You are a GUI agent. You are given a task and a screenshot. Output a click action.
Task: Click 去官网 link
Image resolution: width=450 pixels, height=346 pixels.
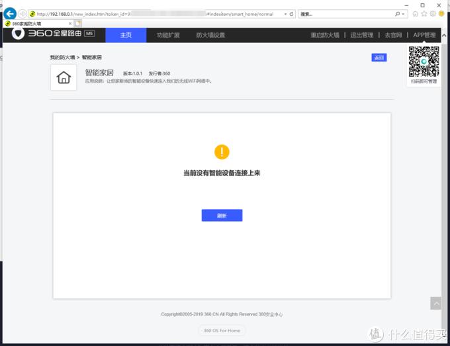(x=393, y=35)
